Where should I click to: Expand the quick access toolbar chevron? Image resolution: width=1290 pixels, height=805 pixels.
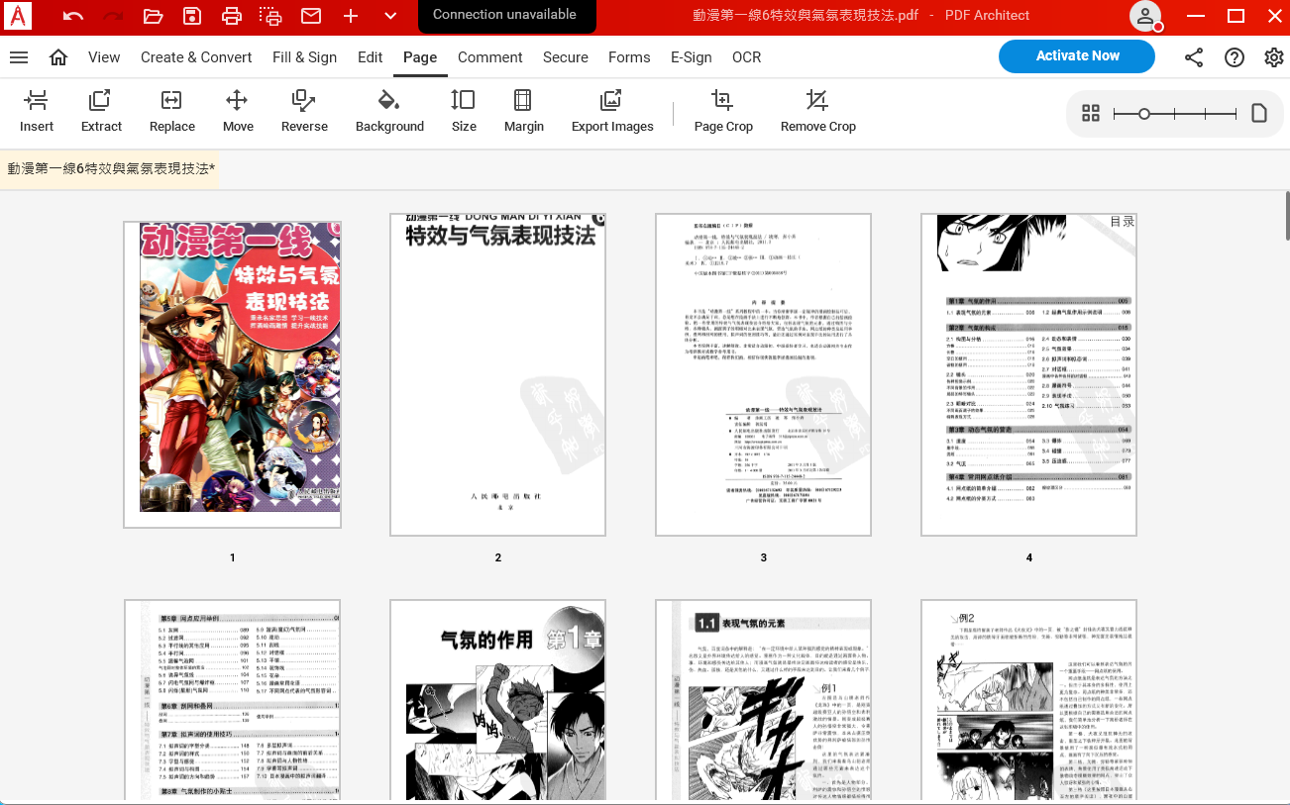(390, 16)
